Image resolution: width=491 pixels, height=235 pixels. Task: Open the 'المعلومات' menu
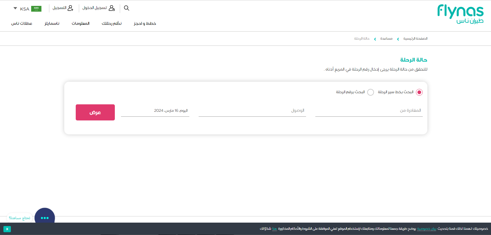tap(81, 24)
